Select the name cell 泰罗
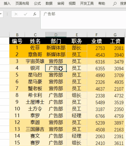The height and width of the screenshot is (146, 126). click(x=35, y=116)
